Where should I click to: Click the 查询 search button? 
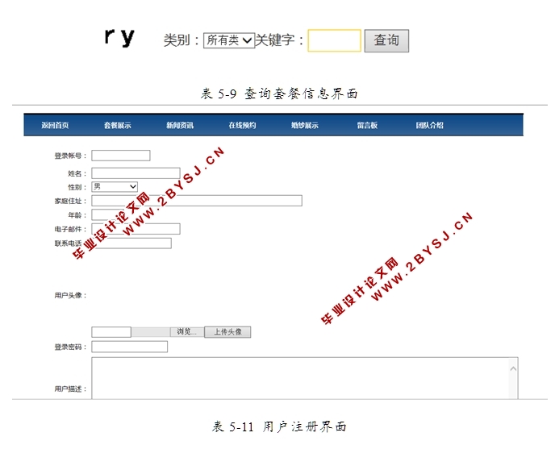386,40
